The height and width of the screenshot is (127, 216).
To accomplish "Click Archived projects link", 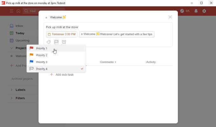I will tap(22, 79).
